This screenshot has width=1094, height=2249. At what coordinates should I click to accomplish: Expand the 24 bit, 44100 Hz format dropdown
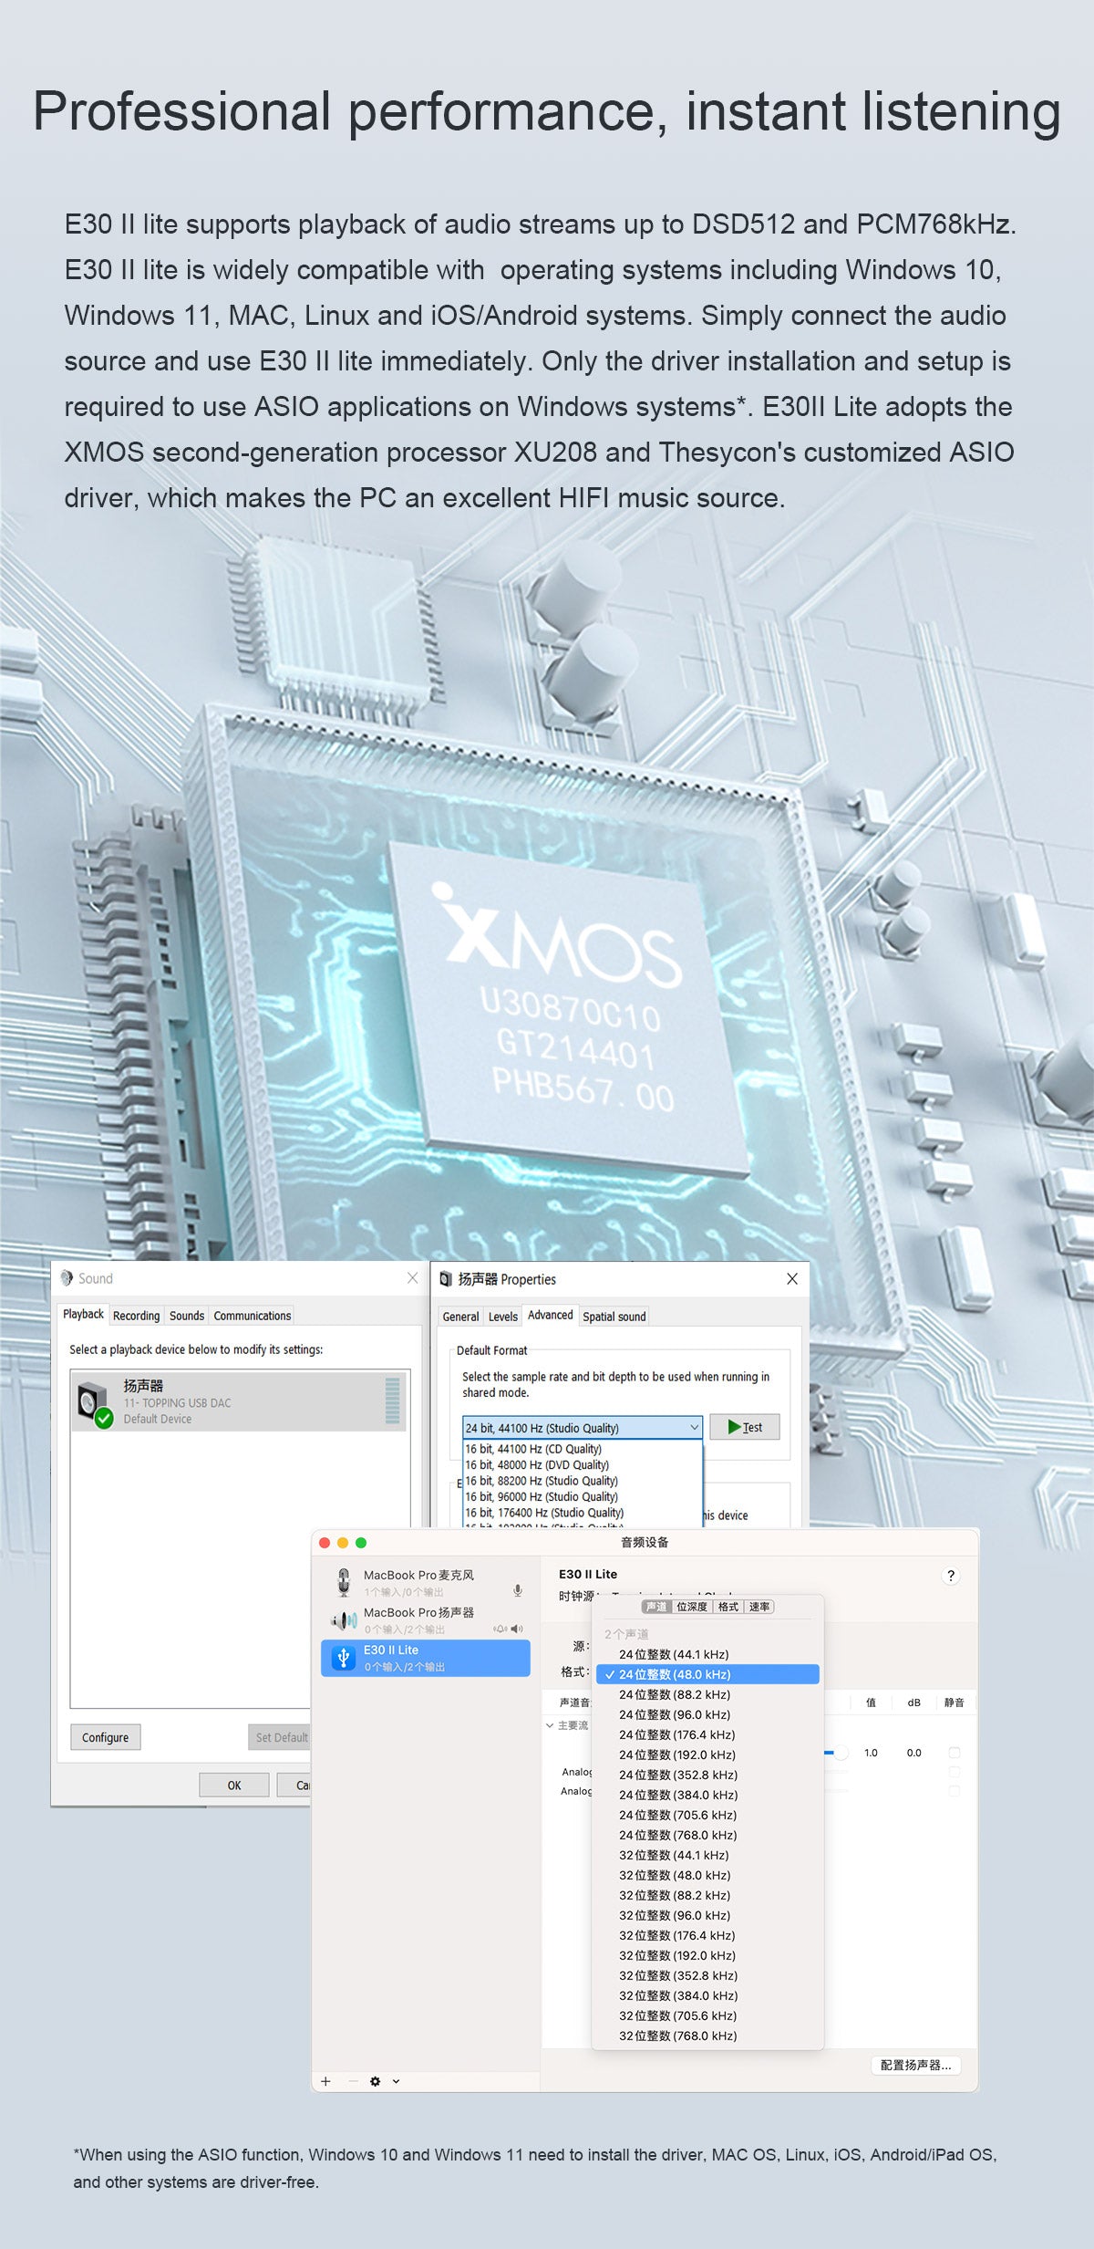point(694,1428)
